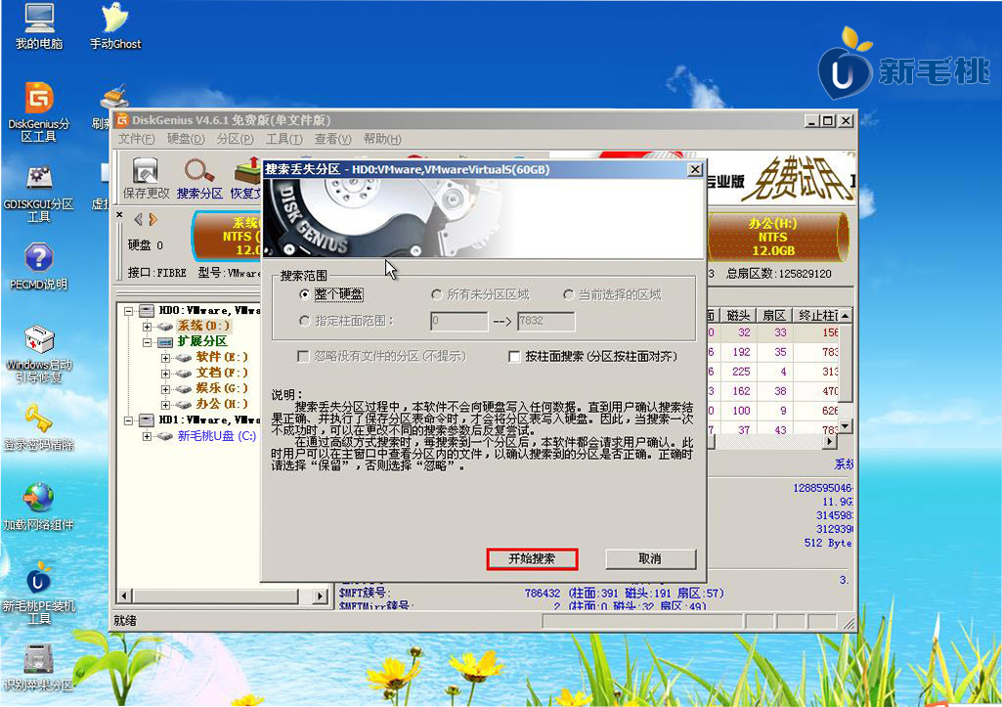Image resolution: width=1002 pixels, height=707 pixels.
Task: Launch the 手动Ghost desktop shortcut
Action: point(115,26)
